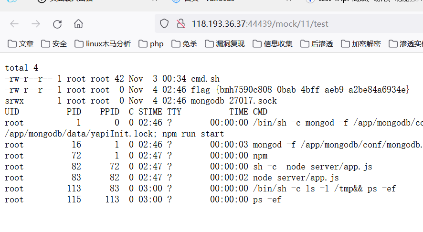Click the PPID column header
The height and width of the screenshot is (232, 423).
click(x=109, y=112)
